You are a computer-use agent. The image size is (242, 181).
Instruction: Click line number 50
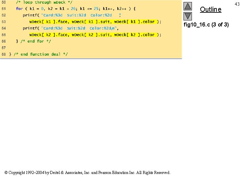tap(4, 2)
